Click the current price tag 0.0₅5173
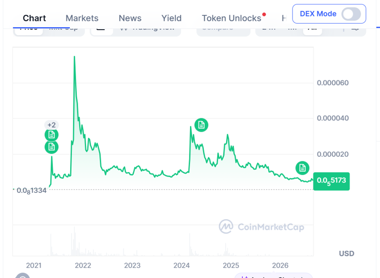Viewport: 380px width, 278px height. 332,181
